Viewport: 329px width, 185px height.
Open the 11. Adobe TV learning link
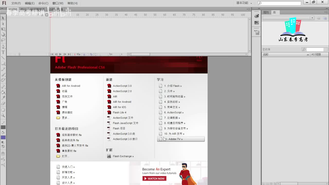coord(181,139)
